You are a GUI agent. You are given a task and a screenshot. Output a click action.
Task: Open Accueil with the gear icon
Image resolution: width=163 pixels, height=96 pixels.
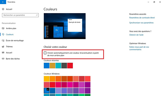coord(7,9)
